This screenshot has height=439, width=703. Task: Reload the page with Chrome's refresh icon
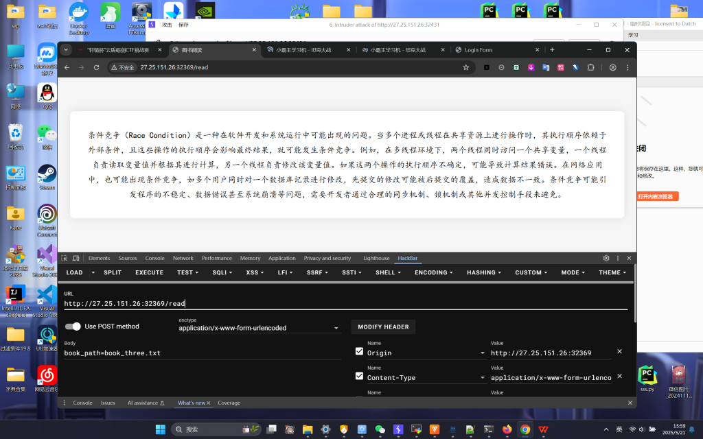click(96, 68)
